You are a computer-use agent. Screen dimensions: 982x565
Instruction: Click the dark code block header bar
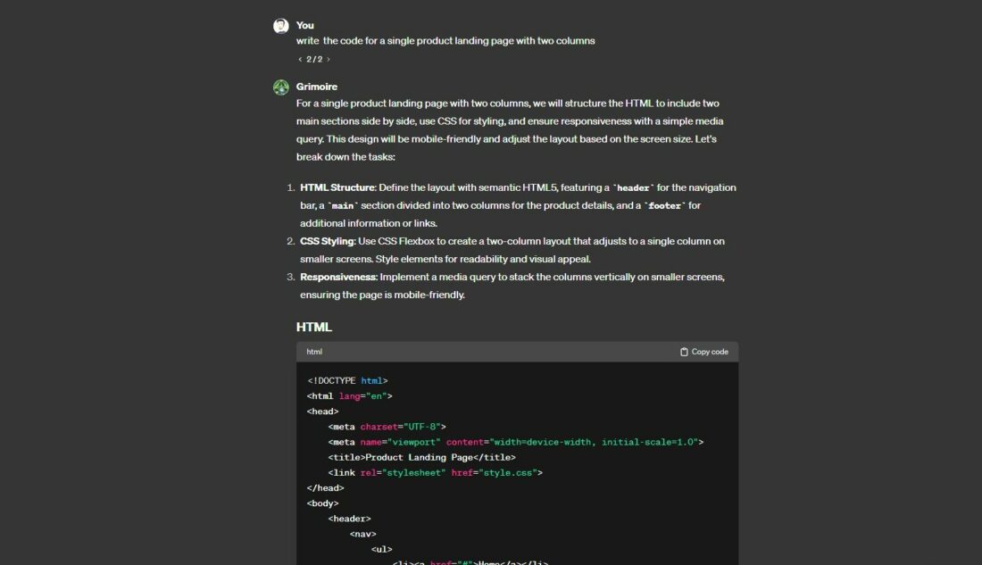coord(518,352)
